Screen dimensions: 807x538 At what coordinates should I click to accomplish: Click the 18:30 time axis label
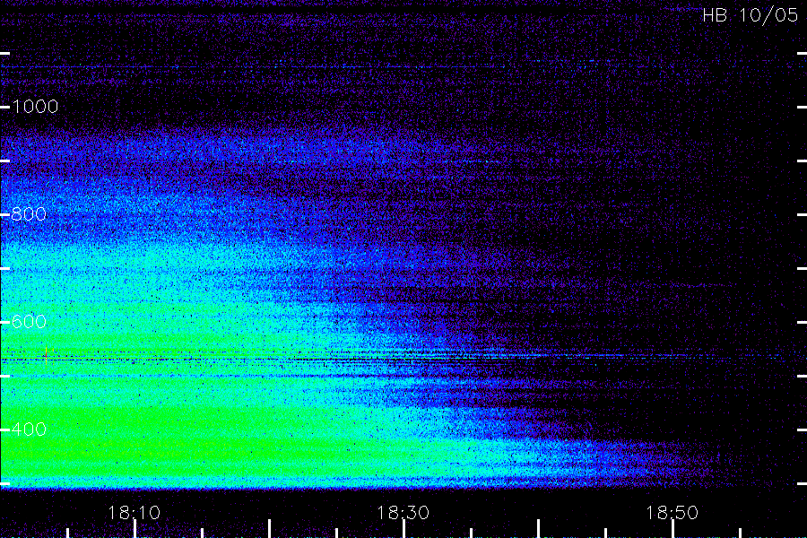click(x=403, y=513)
